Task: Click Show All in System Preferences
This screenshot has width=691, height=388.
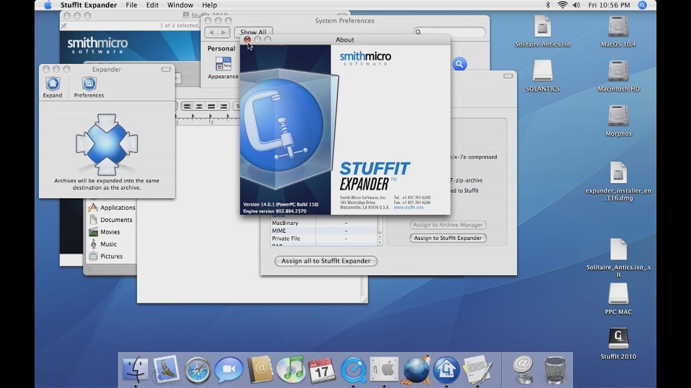Action: point(253,32)
